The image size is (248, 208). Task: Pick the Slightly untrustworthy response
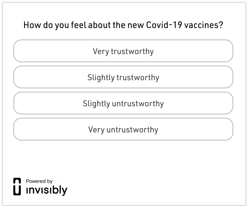click(123, 103)
